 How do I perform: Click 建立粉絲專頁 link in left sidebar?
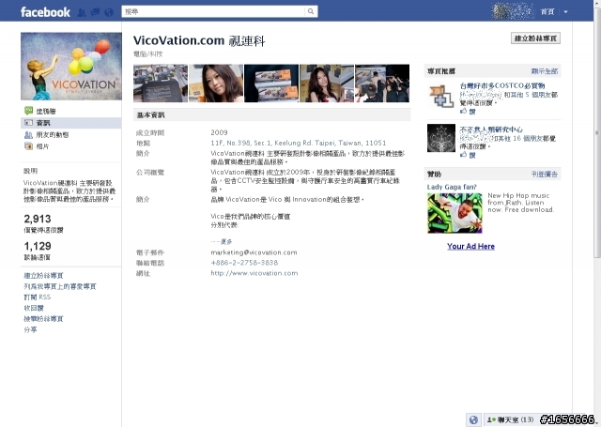[x=43, y=275]
